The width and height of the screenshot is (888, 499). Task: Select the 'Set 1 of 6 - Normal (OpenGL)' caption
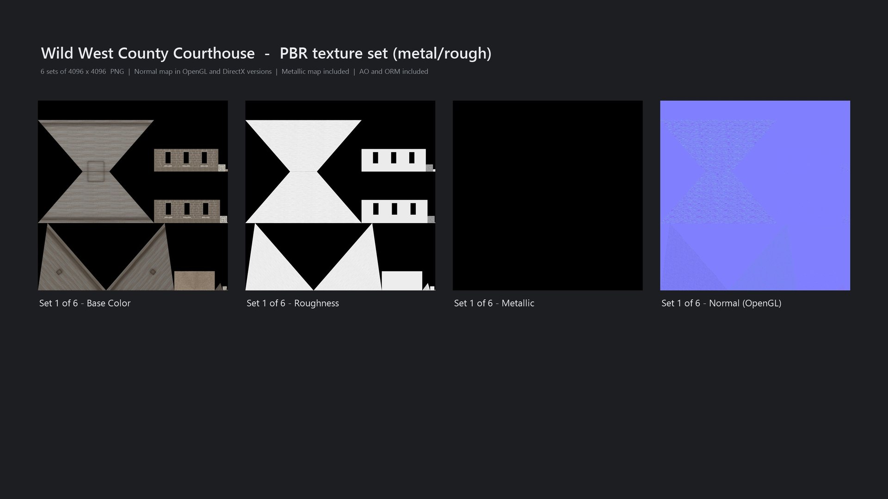pos(721,304)
